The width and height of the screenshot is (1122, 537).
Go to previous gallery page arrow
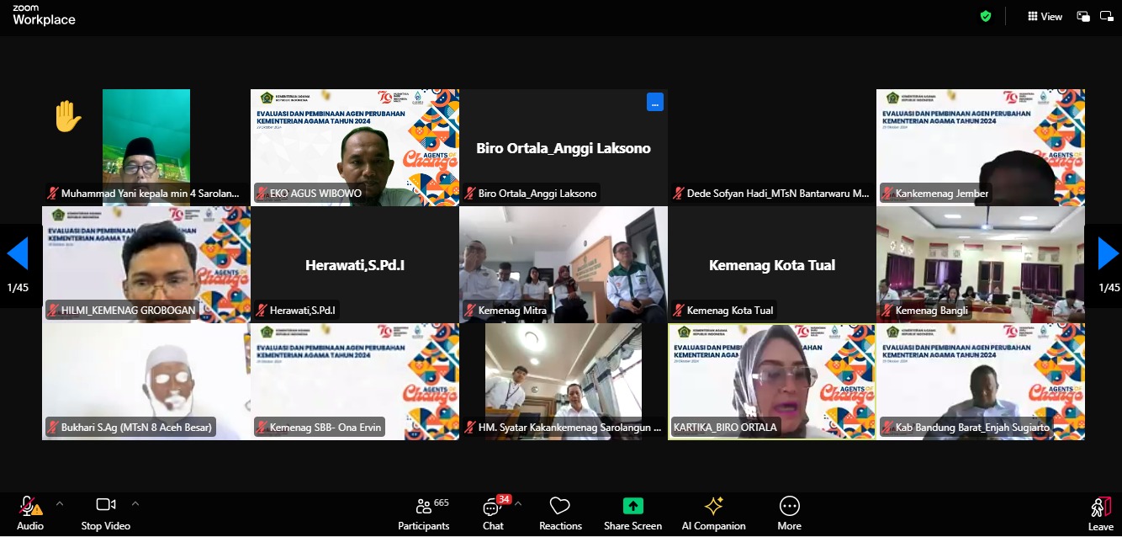[x=18, y=253]
